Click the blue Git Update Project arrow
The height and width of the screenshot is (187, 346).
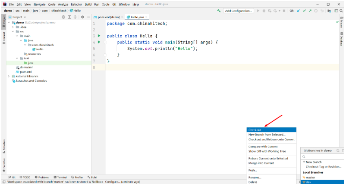(x=299, y=11)
